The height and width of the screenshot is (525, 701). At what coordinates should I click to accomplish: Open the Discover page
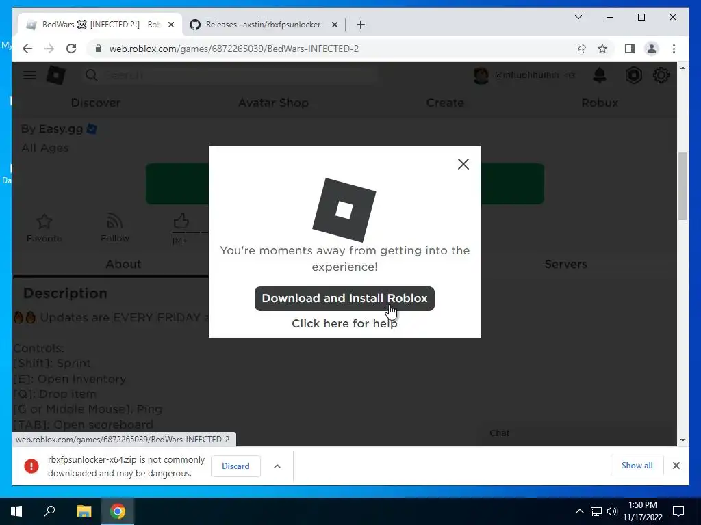(x=96, y=103)
